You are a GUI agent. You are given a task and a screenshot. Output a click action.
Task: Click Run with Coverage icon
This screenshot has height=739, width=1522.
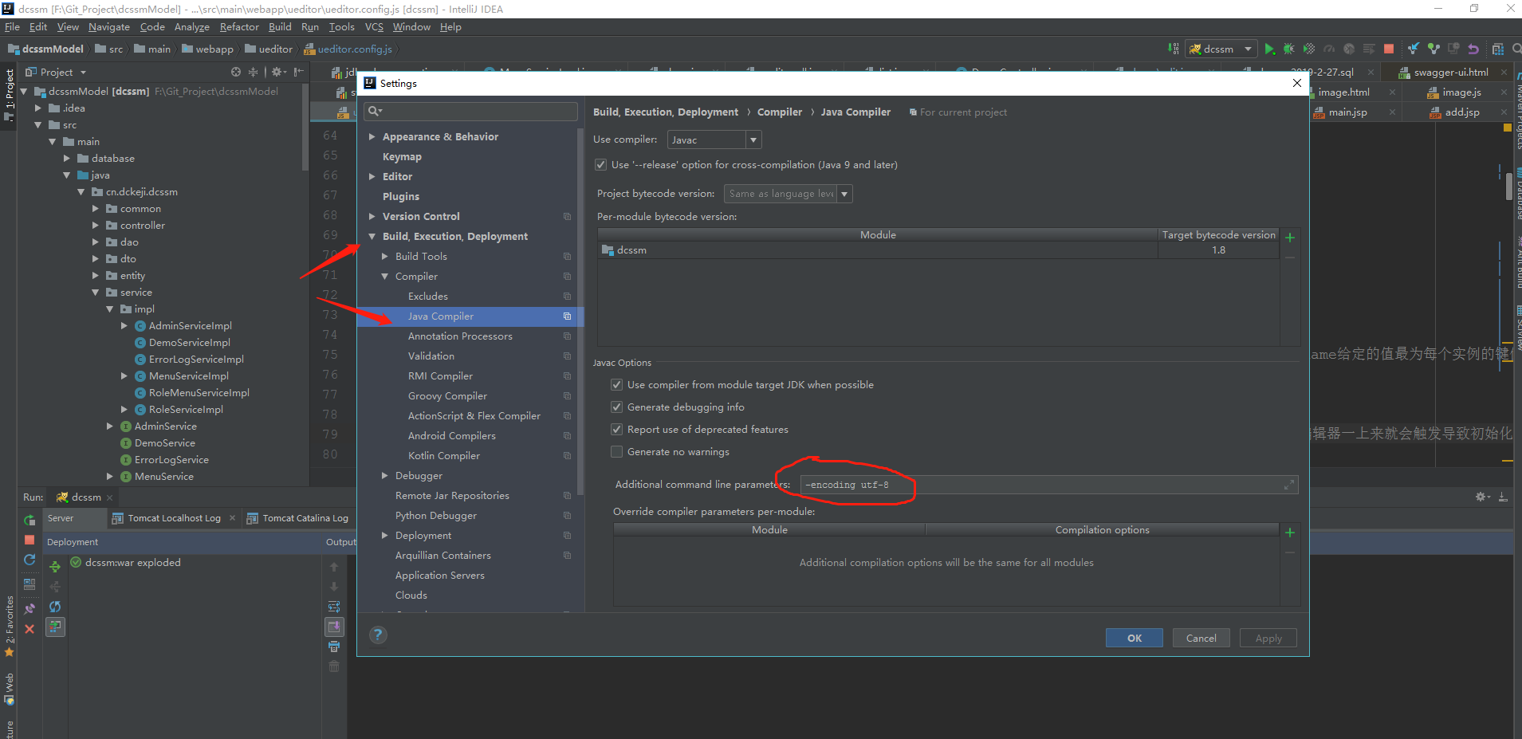pyautogui.click(x=1308, y=49)
